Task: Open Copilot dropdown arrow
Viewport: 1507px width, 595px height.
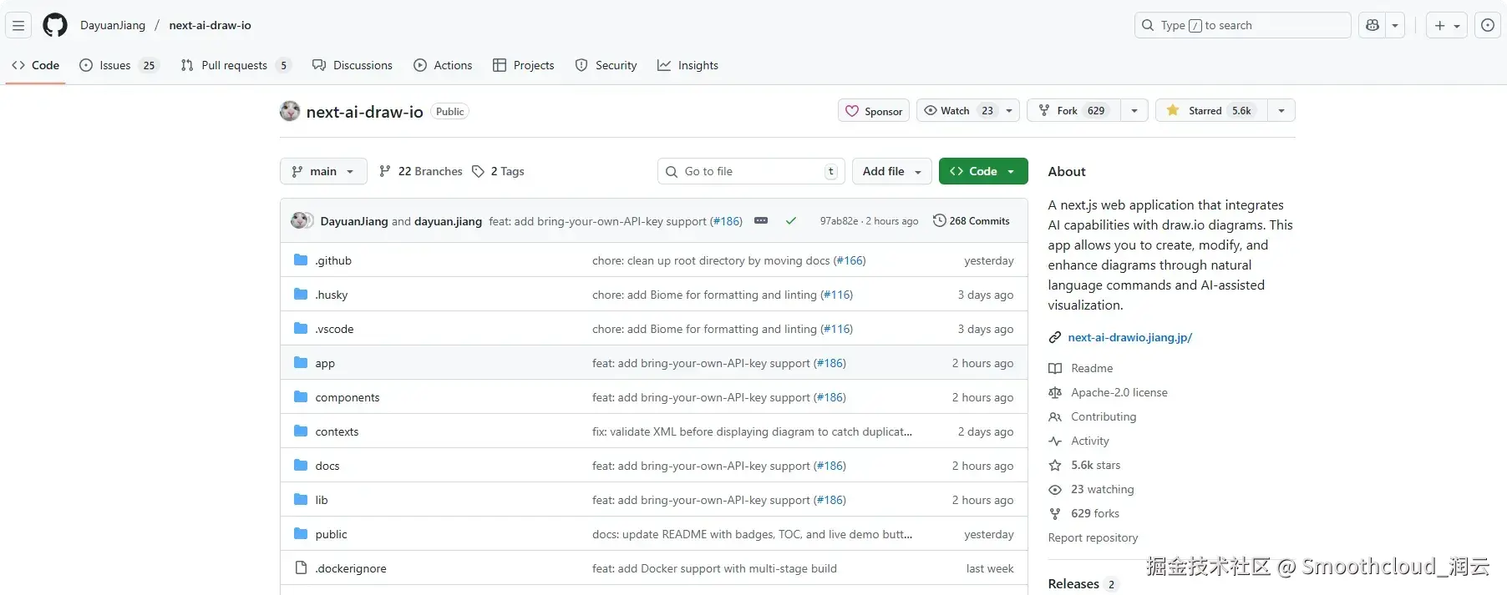Action: coord(1395,25)
